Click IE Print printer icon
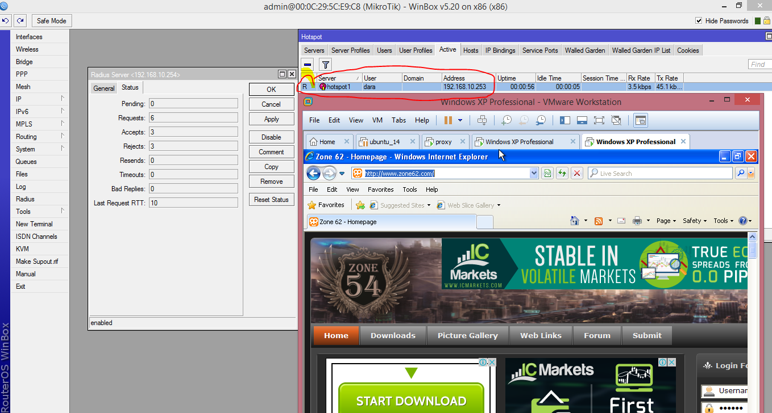This screenshot has width=772, height=413. pos(637,221)
